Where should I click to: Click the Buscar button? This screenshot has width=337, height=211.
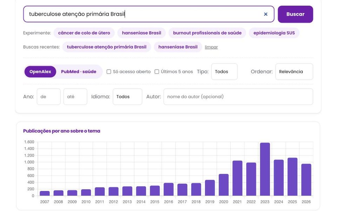coord(295,14)
